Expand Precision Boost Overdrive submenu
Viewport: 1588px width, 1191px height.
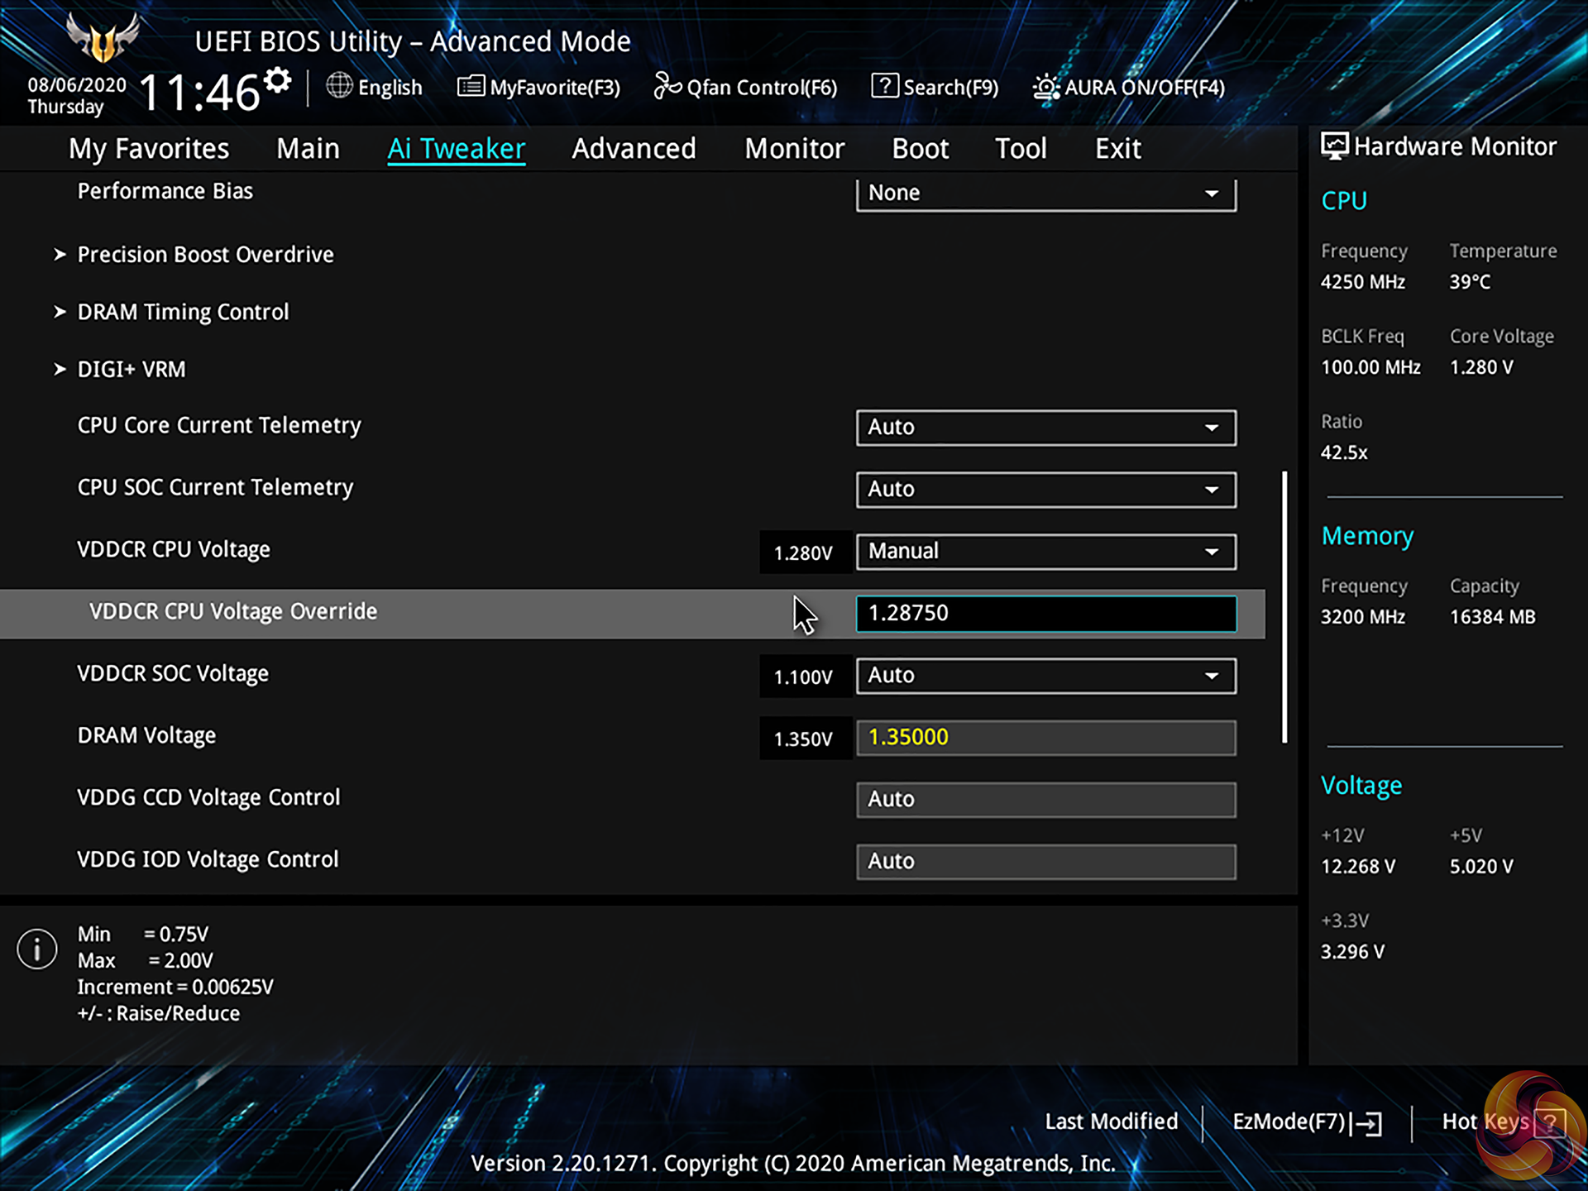pos(205,255)
